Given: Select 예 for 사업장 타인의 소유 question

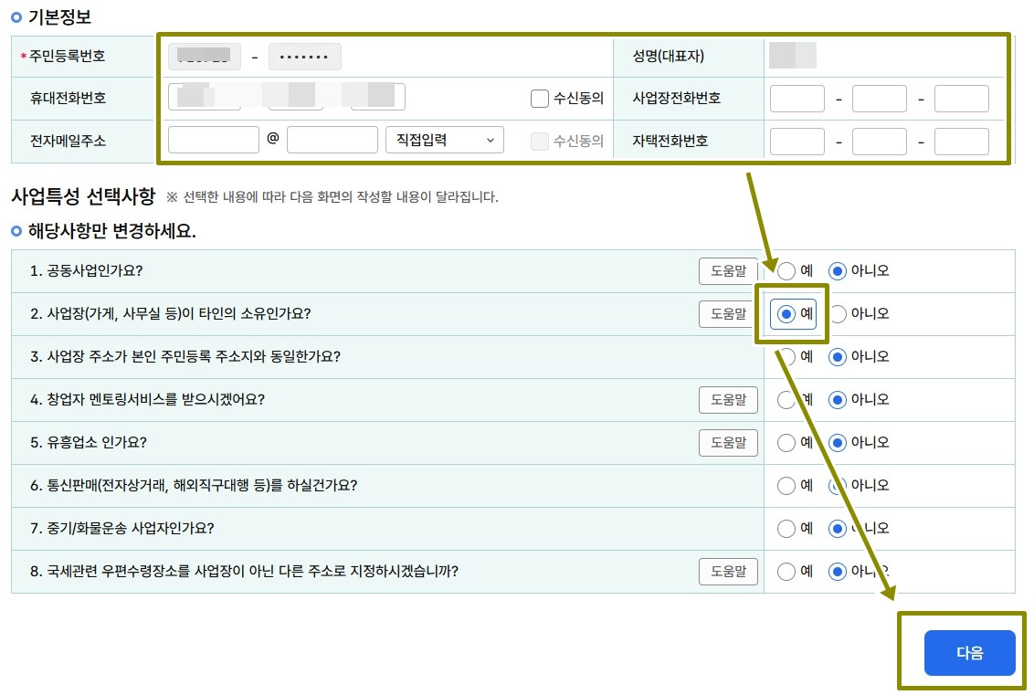Looking at the screenshot, I should coord(786,314).
